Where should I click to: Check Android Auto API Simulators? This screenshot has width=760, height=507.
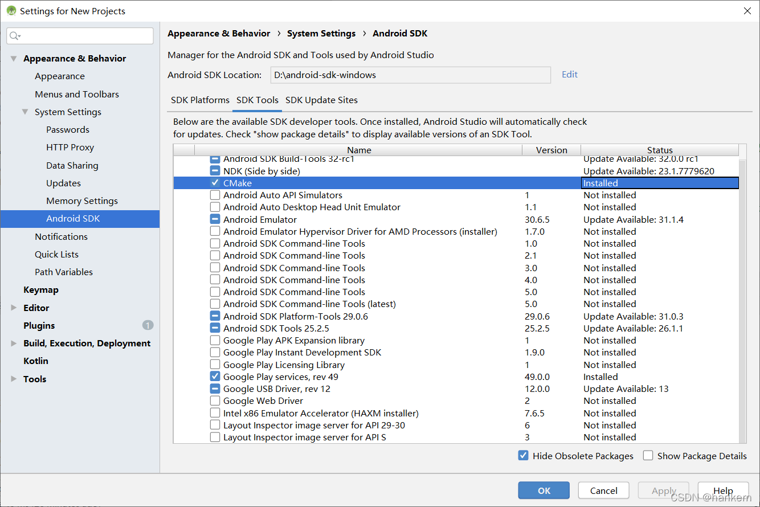pos(215,195)
